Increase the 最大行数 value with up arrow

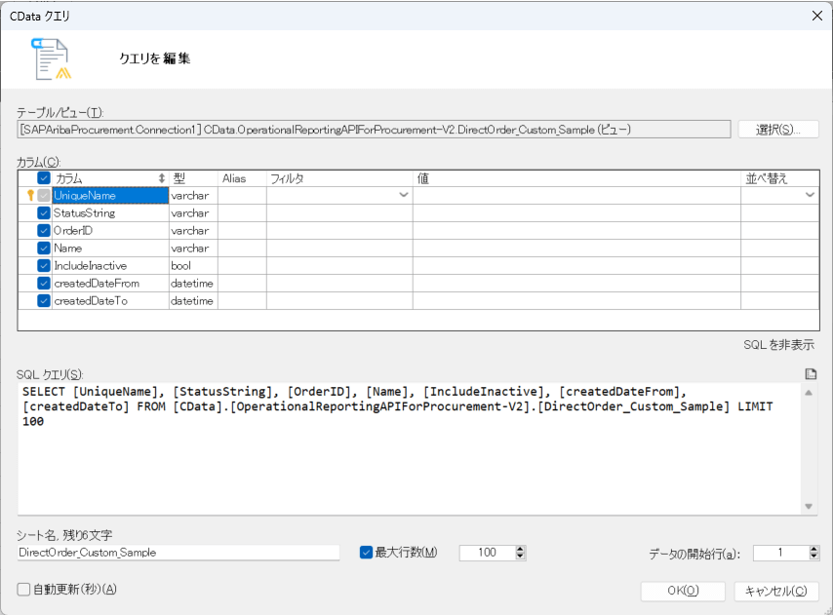point(521,549)
